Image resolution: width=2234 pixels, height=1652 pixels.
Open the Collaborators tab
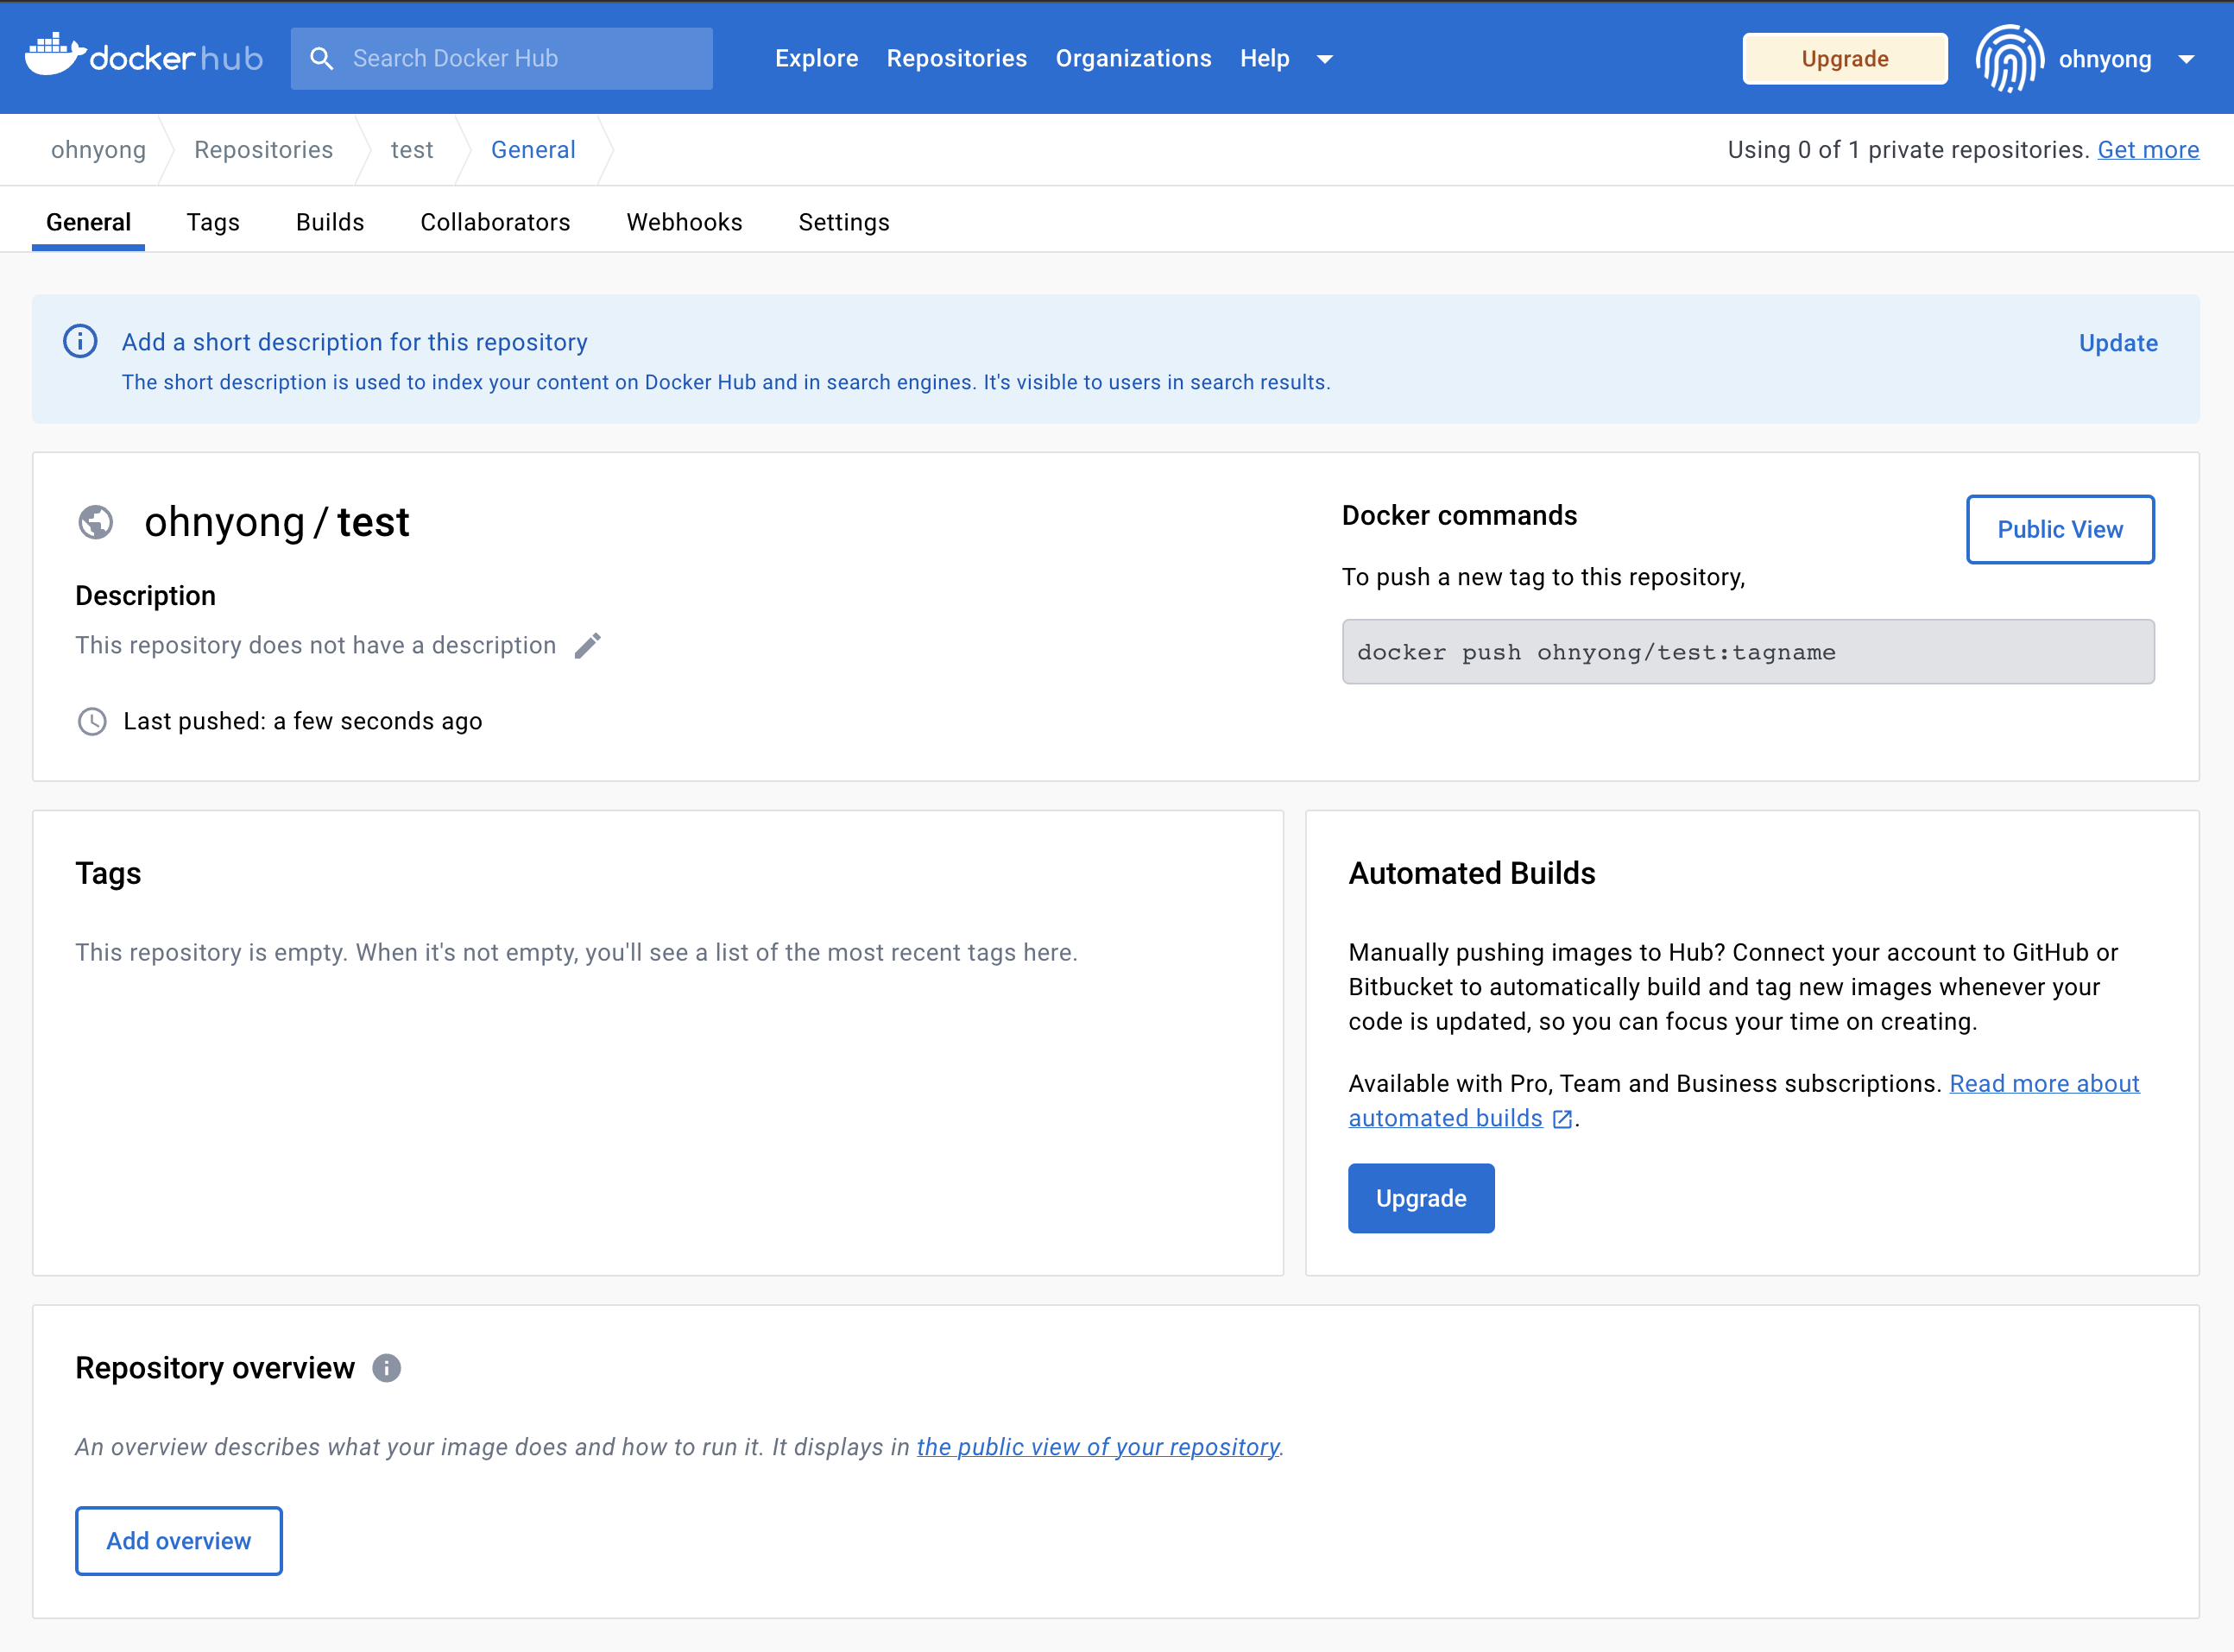click(495, 222)
